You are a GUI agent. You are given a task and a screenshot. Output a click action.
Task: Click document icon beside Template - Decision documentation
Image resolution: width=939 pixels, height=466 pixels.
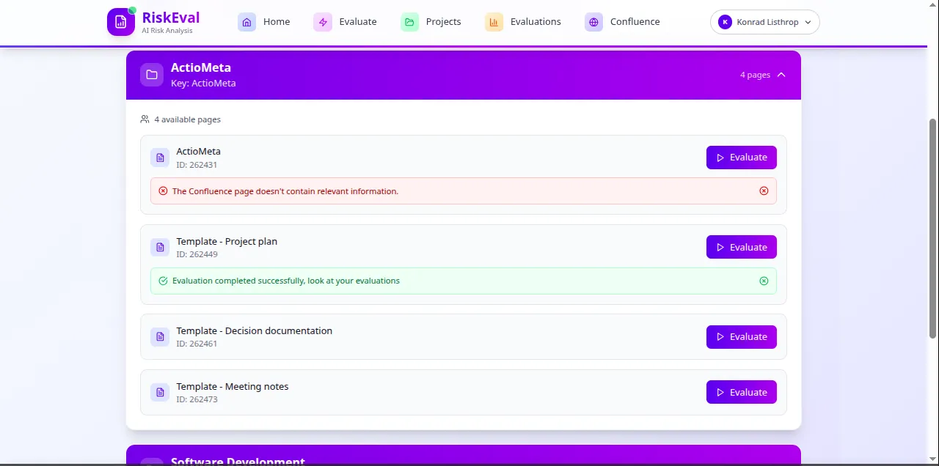tap(160, 337)
